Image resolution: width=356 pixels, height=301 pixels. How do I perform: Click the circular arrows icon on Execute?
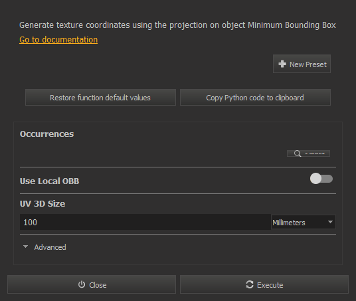tap(250, 284)
